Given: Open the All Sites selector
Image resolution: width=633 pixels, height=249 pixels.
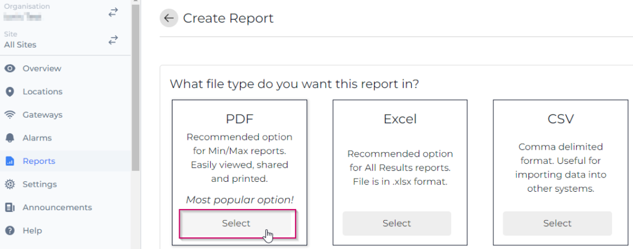Looking at the screenshot, I should (x=20, y=44).
